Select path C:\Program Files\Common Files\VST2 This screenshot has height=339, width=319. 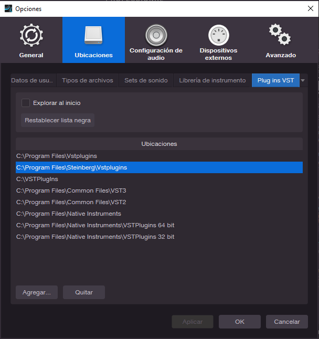(x=159, y=202)
